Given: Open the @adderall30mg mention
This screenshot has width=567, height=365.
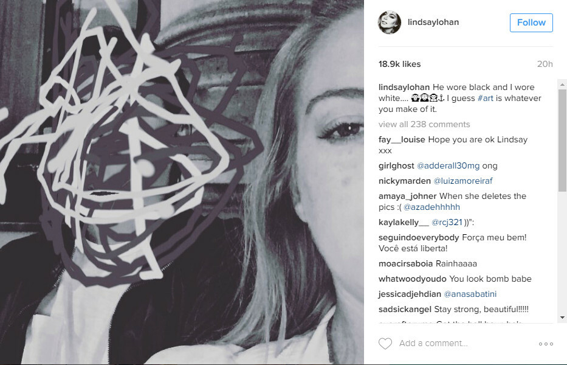Looking at the screenshot, I should click(x=448, y=166).
